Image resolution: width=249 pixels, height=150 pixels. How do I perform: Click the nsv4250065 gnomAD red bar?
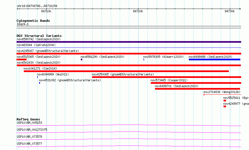coord(166,77)
